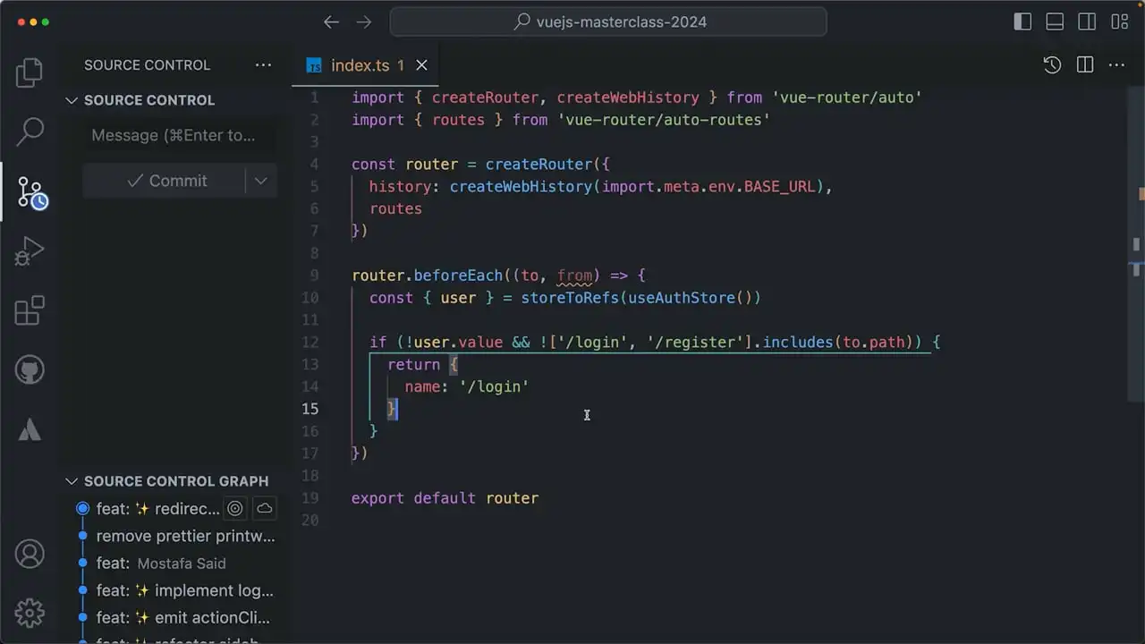Screen dimensions: 1145x644
Task: Click "name: '/login'" on line 14
Action: pos(467,386)
